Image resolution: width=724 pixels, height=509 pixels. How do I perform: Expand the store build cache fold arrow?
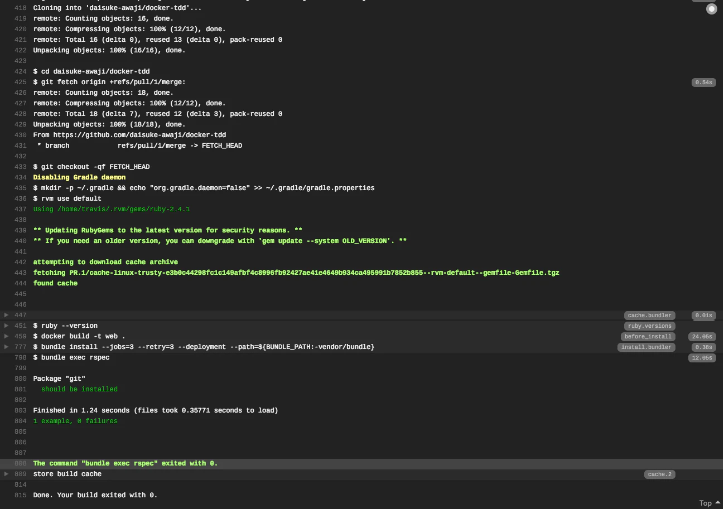[6, 474]
